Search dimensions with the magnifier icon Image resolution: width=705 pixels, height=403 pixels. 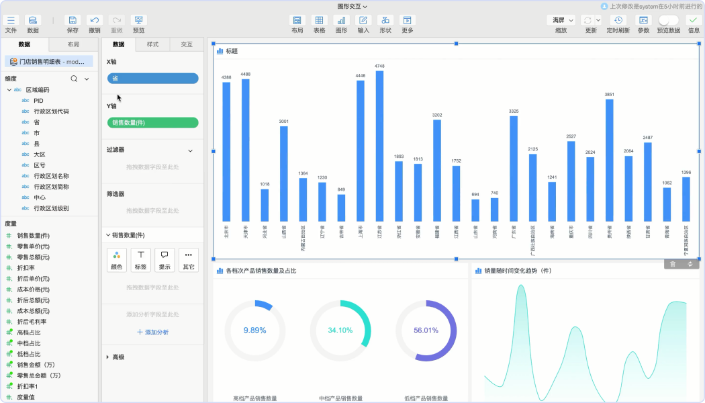(x=75, y=79)
